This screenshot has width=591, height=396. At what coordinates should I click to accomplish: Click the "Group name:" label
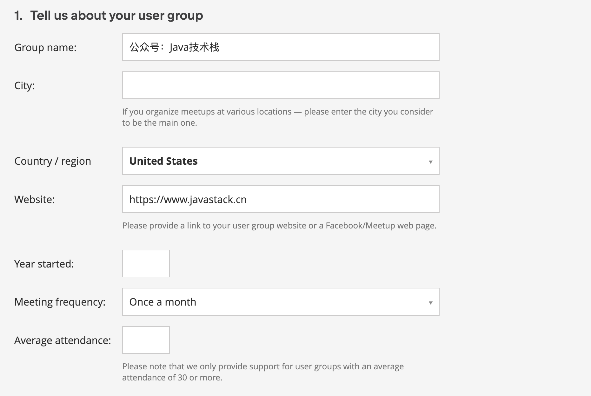pyautogui.click(x=45, y=48)
